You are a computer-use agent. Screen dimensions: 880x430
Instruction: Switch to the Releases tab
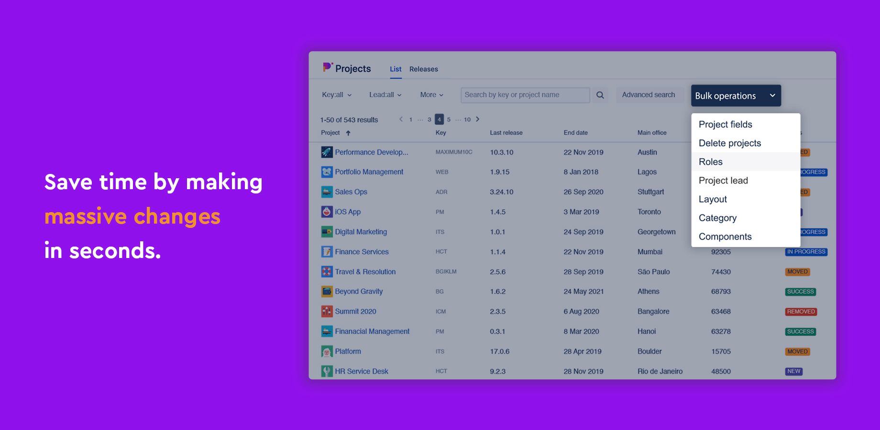(x=423, y=69)
